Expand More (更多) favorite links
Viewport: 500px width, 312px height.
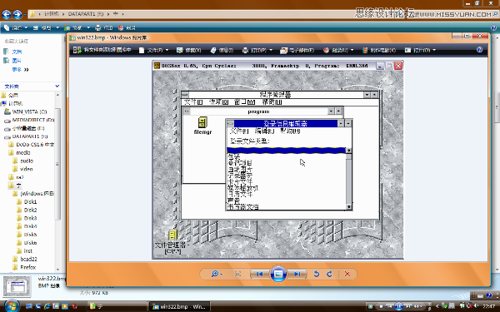pos(20,69)
